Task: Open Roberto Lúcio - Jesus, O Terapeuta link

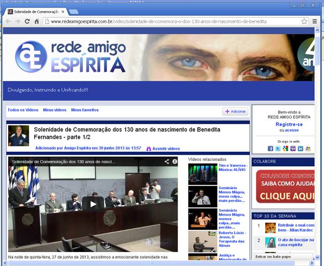Action: 232,239
